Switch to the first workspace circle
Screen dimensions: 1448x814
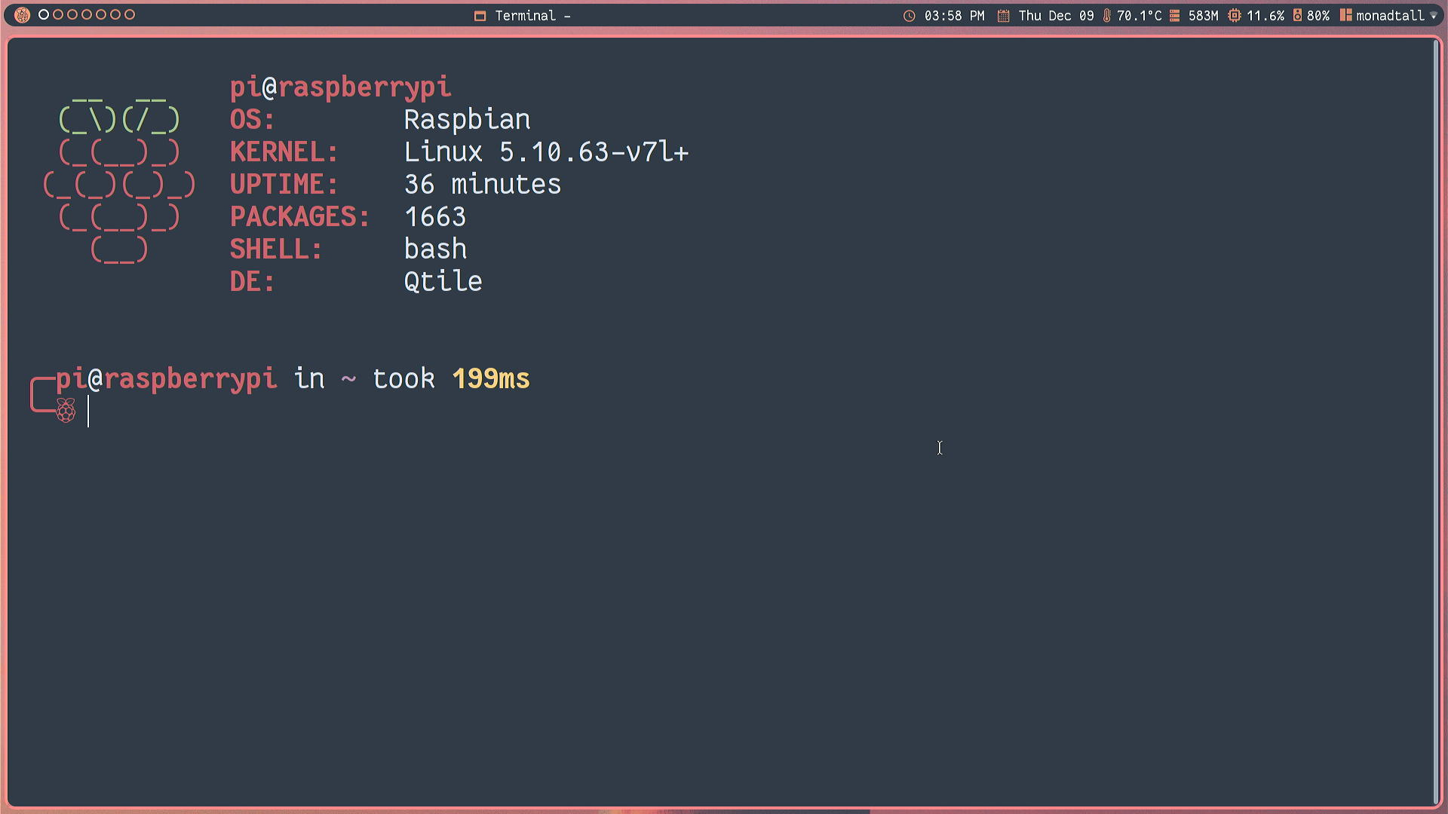coord(44,15)
